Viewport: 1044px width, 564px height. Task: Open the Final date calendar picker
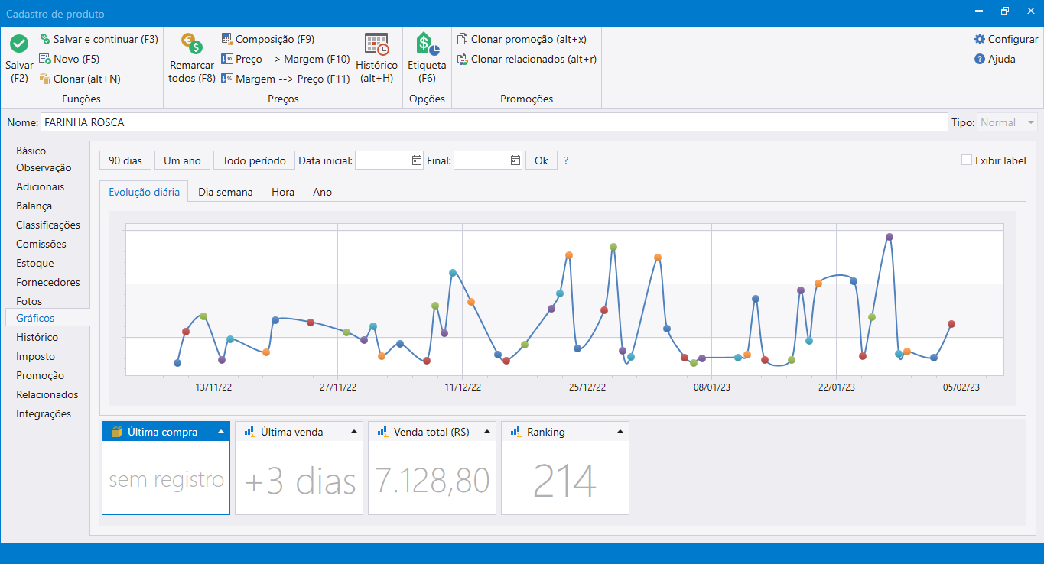(515, 160)
